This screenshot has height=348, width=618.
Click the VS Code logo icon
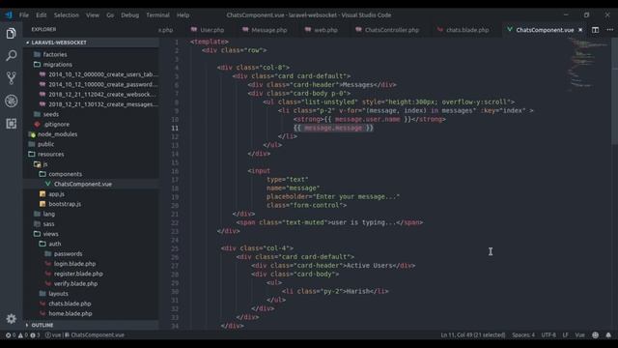(x=9, y=15)
